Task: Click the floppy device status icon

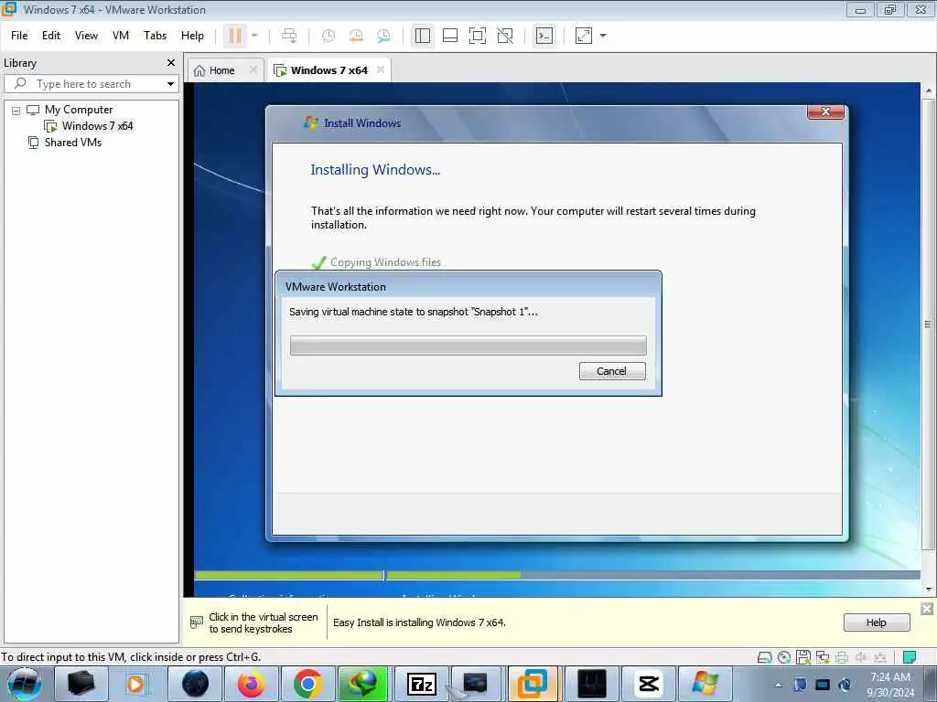Action: tap(803, 657)
